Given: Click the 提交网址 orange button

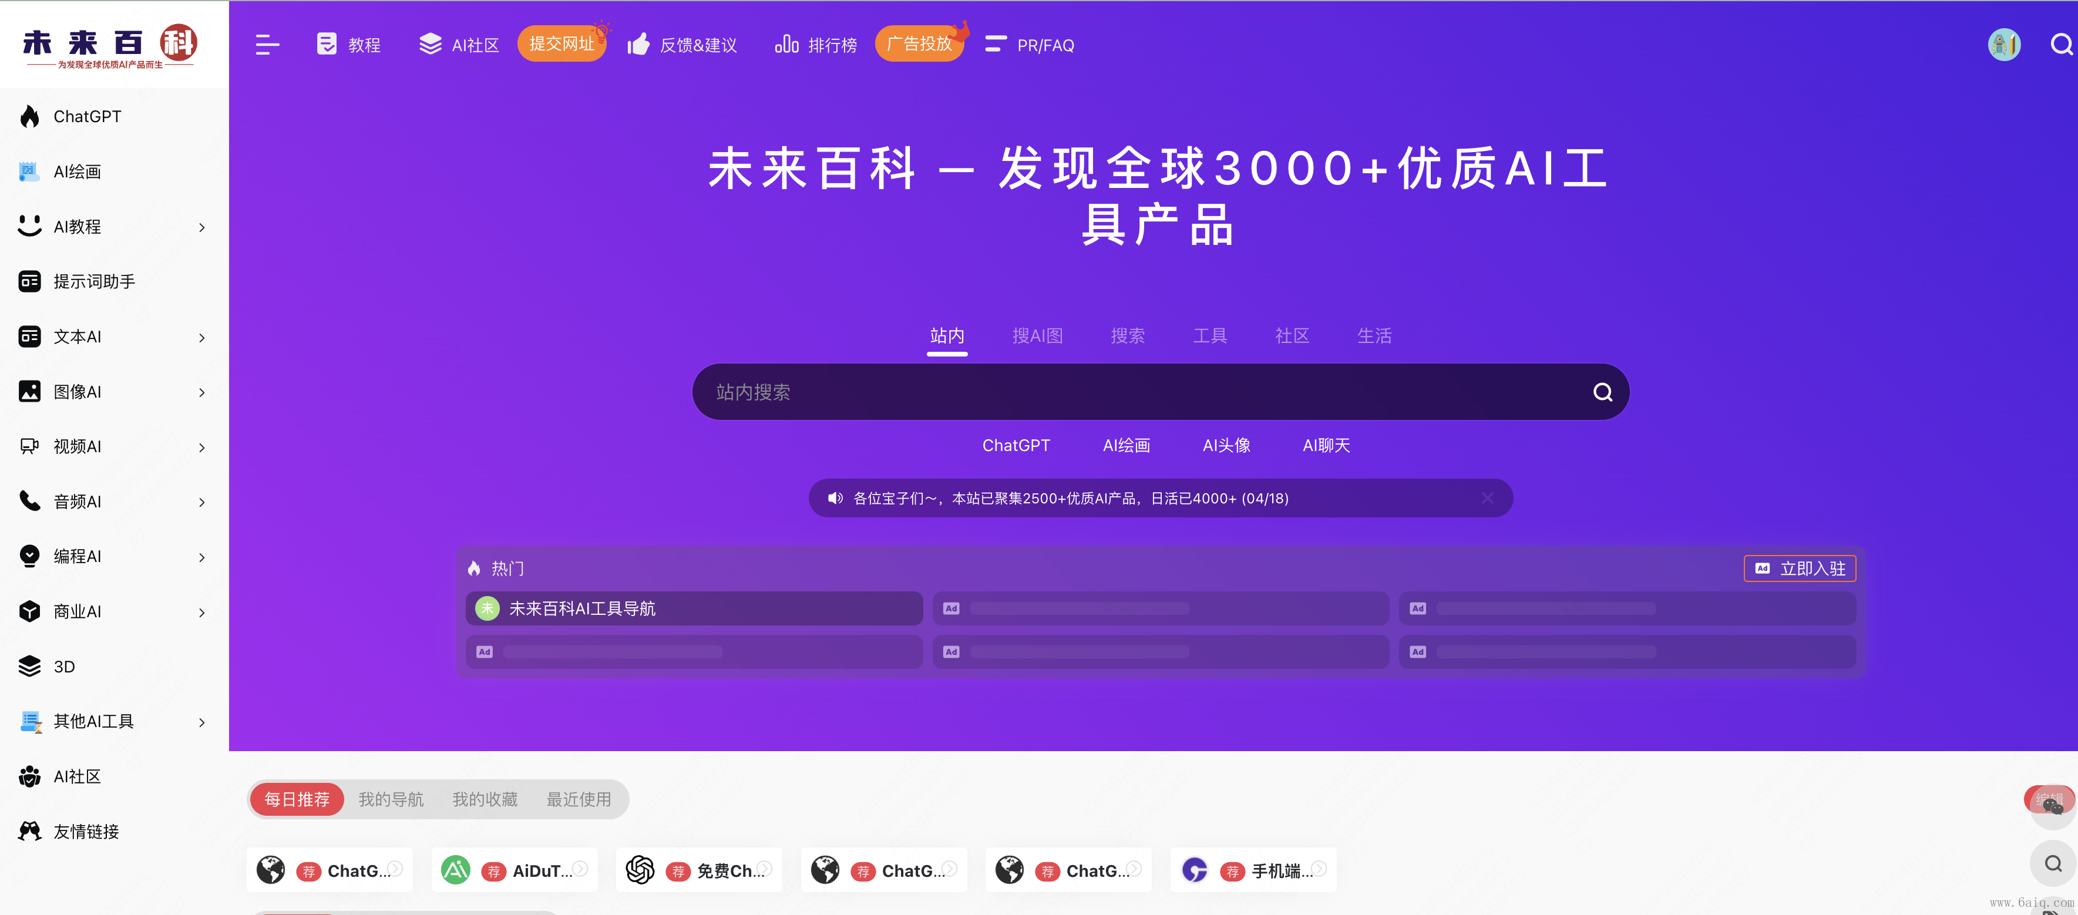Looking at the screenshot, I should pyautogui.click(x=561, y=45).
